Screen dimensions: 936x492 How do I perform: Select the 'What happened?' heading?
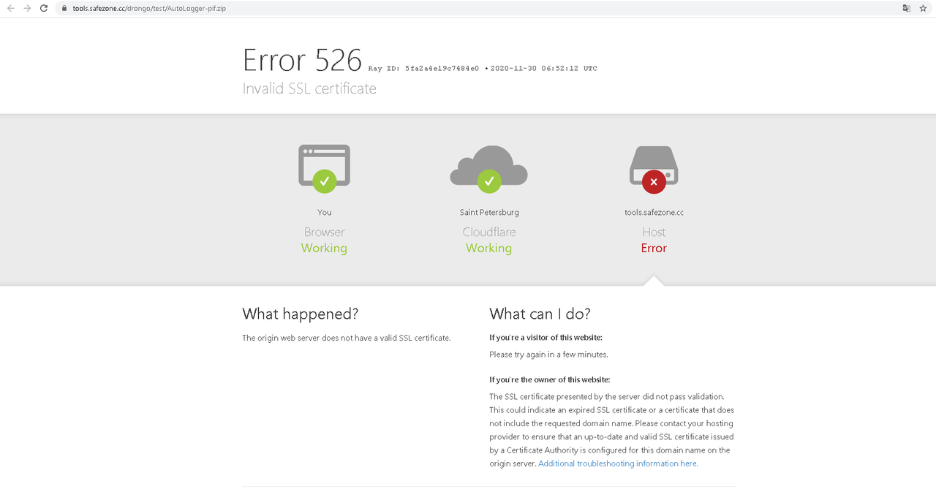(x=301, y=314)
